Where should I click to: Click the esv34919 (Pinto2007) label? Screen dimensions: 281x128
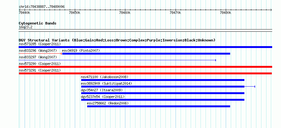pyautogui.click(x=81, y=51)
